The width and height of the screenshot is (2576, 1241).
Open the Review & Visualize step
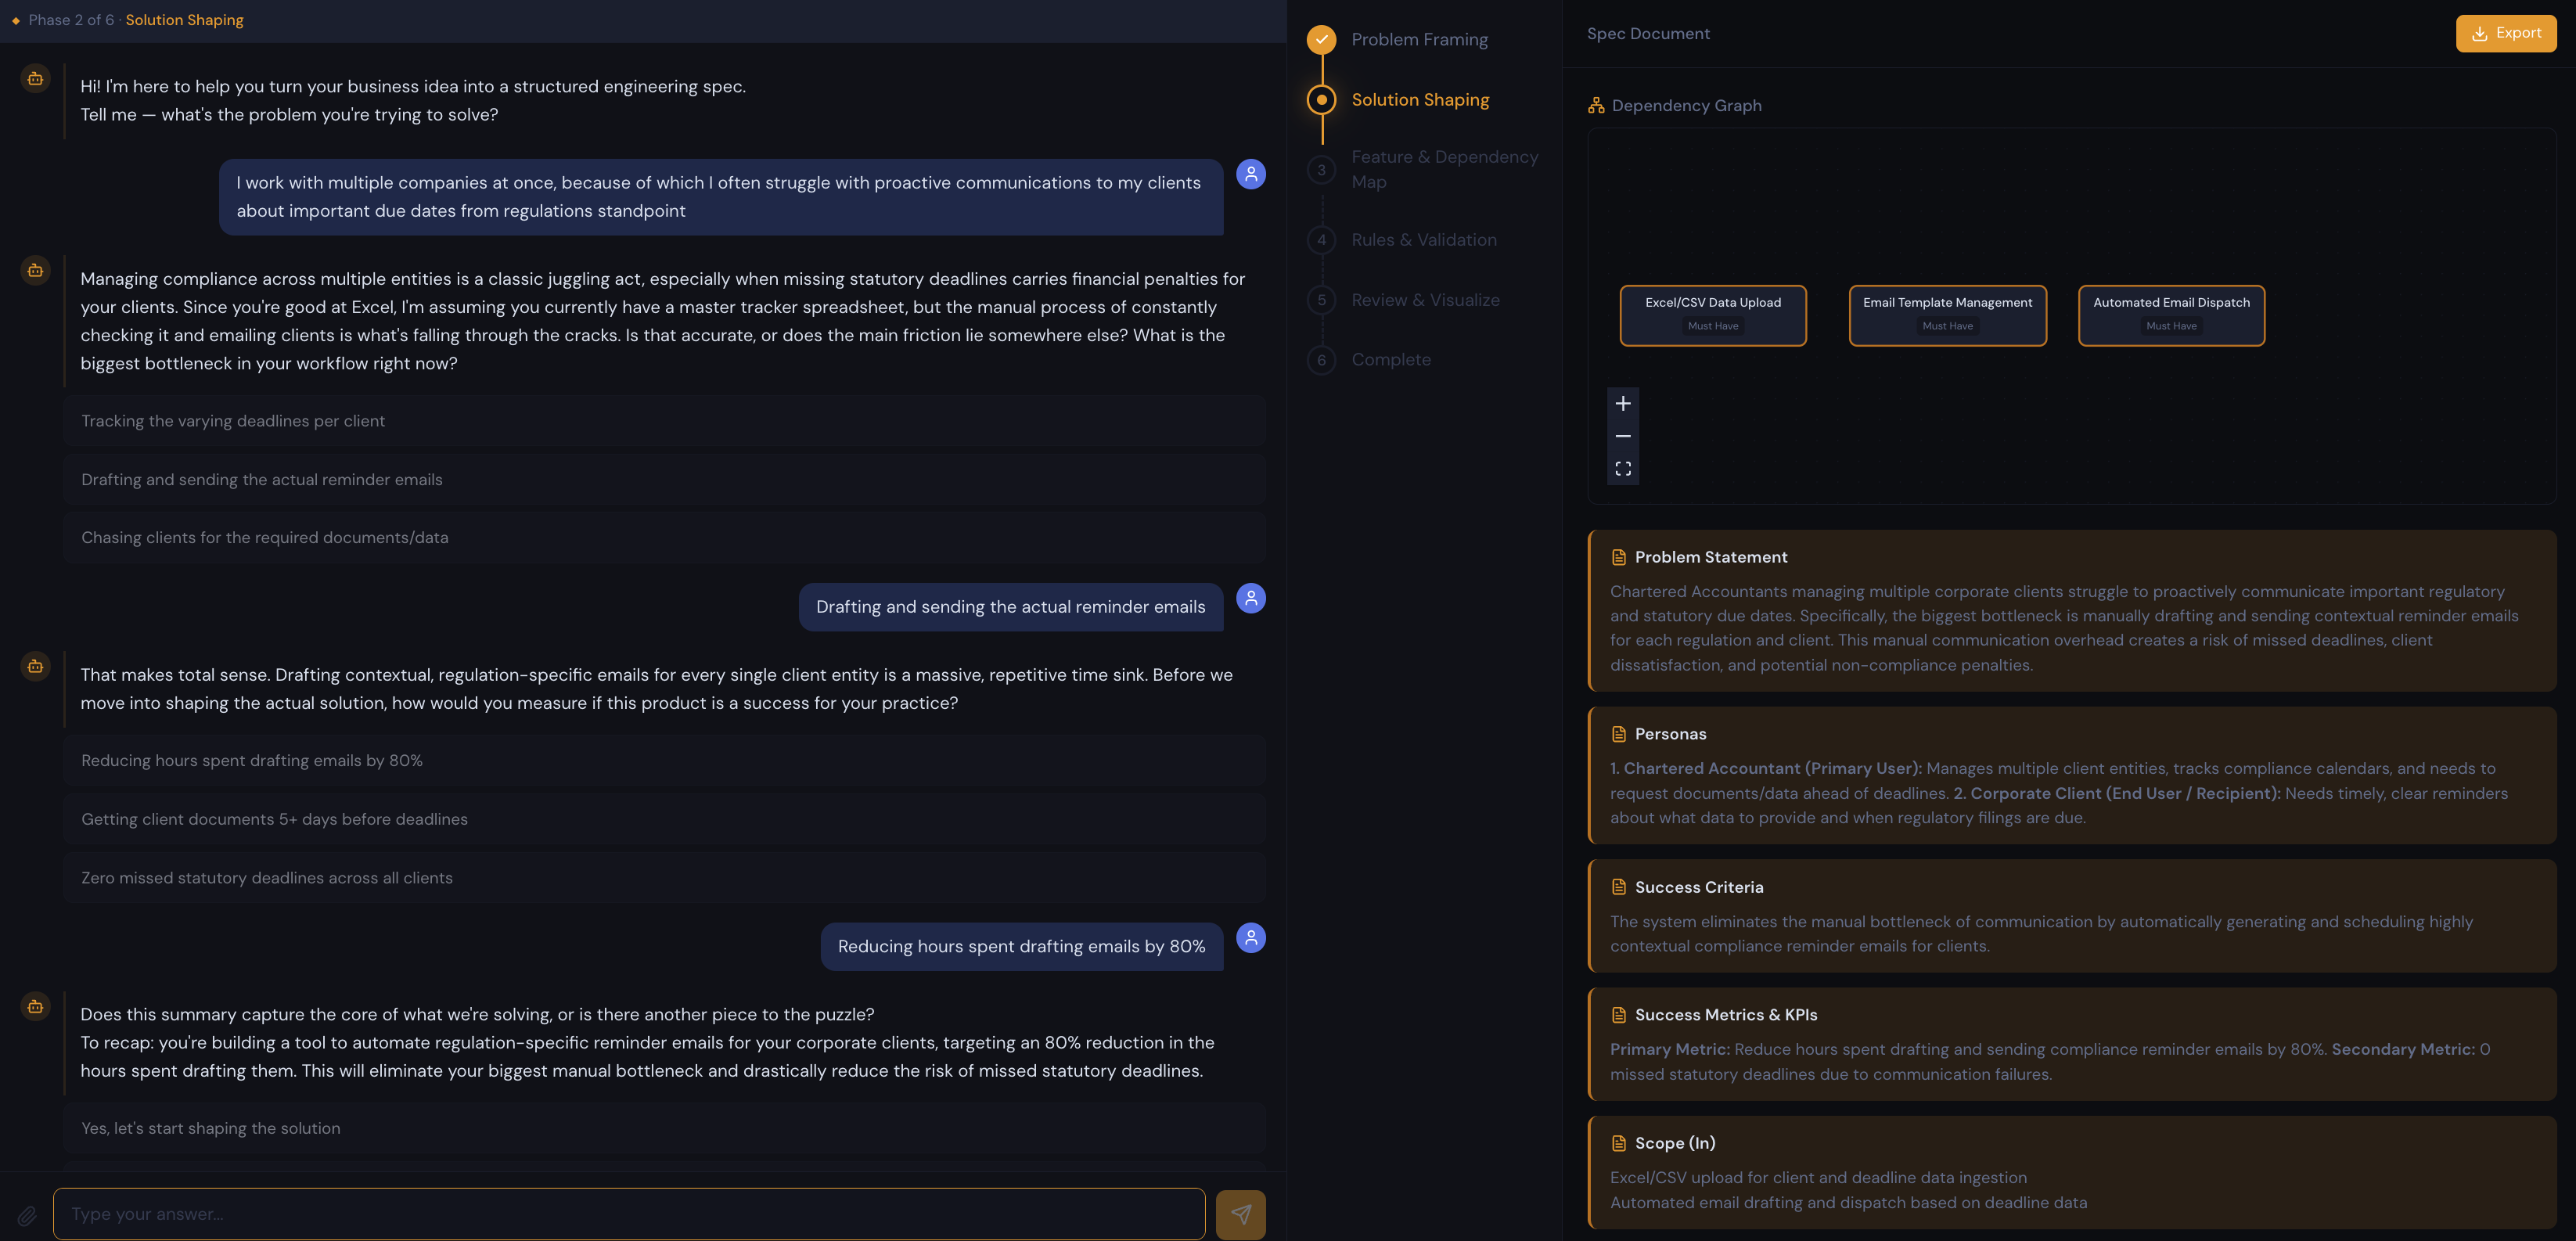[1425, 299]
